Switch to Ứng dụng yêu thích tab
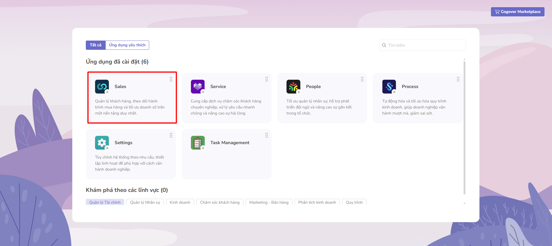Image resolution: width=552 pixels, height=246 pixels. pyautogui.click(x=127, y=45)
